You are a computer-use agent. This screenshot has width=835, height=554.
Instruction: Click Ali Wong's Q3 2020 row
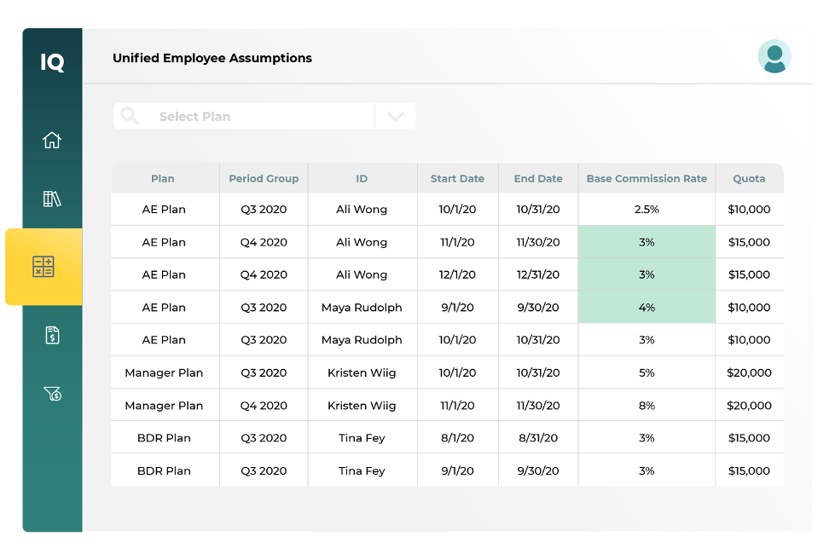[x=362, y=209]
